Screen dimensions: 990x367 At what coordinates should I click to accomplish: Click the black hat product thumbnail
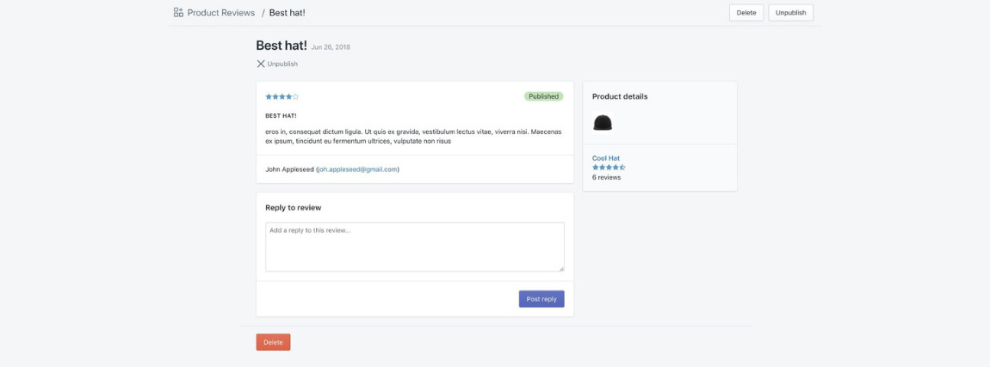coord(603,122)
